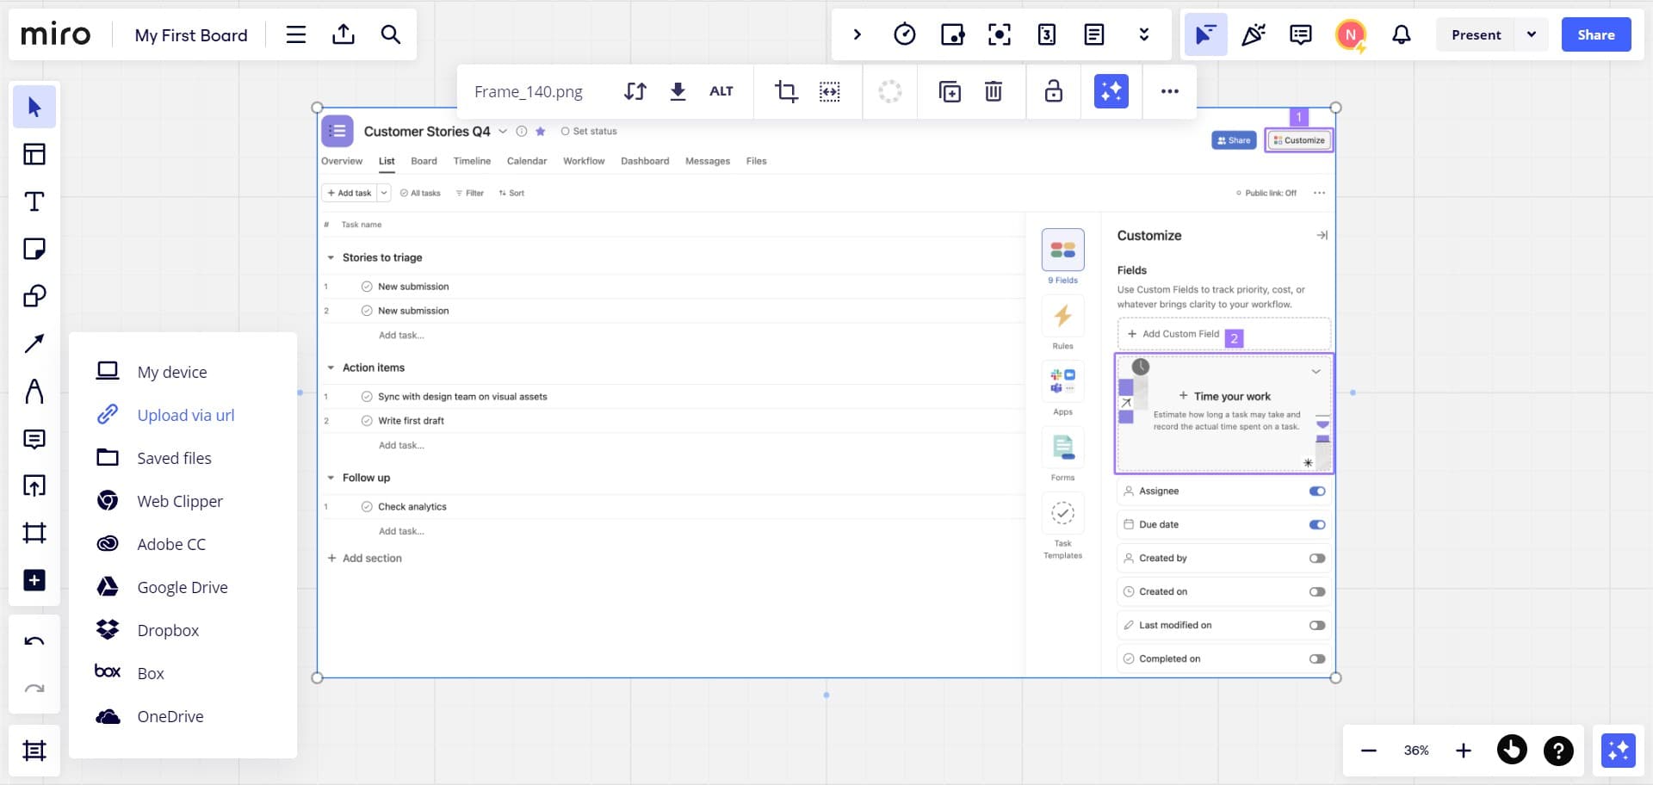Select Upload via url option
Viewport: 1653px width, 785px height.
point(185,415)
